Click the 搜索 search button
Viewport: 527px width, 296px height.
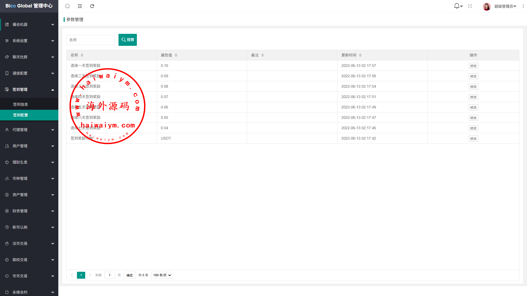pos(128,40)
